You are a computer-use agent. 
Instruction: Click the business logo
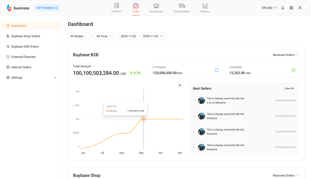point(18,8)
